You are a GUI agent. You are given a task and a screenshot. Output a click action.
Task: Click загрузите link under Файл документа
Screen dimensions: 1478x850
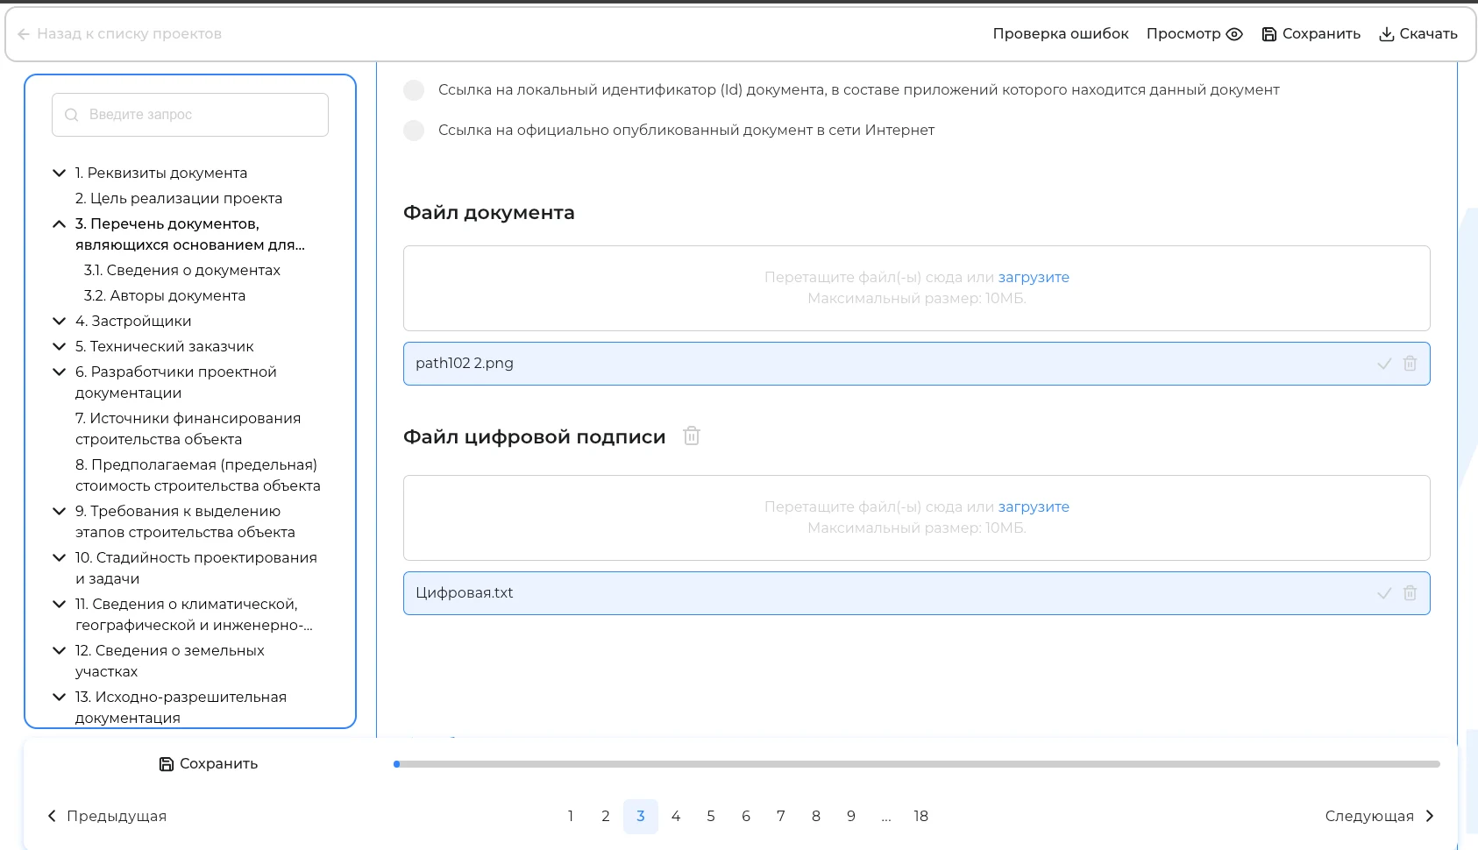1034,278
